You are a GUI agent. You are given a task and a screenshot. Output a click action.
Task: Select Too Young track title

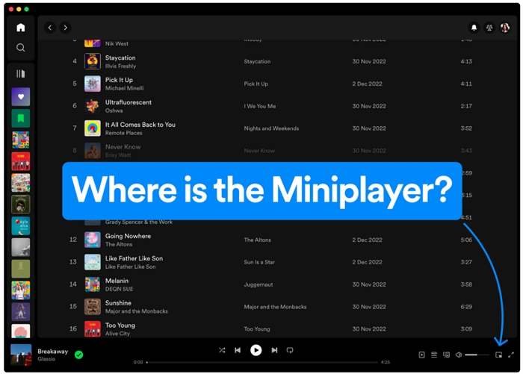pos(120,325)
